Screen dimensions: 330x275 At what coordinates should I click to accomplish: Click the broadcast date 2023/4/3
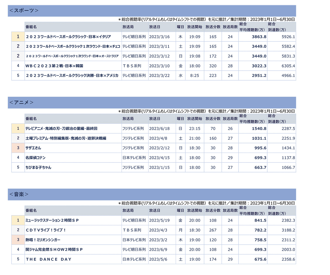click(x=158, y=230)
